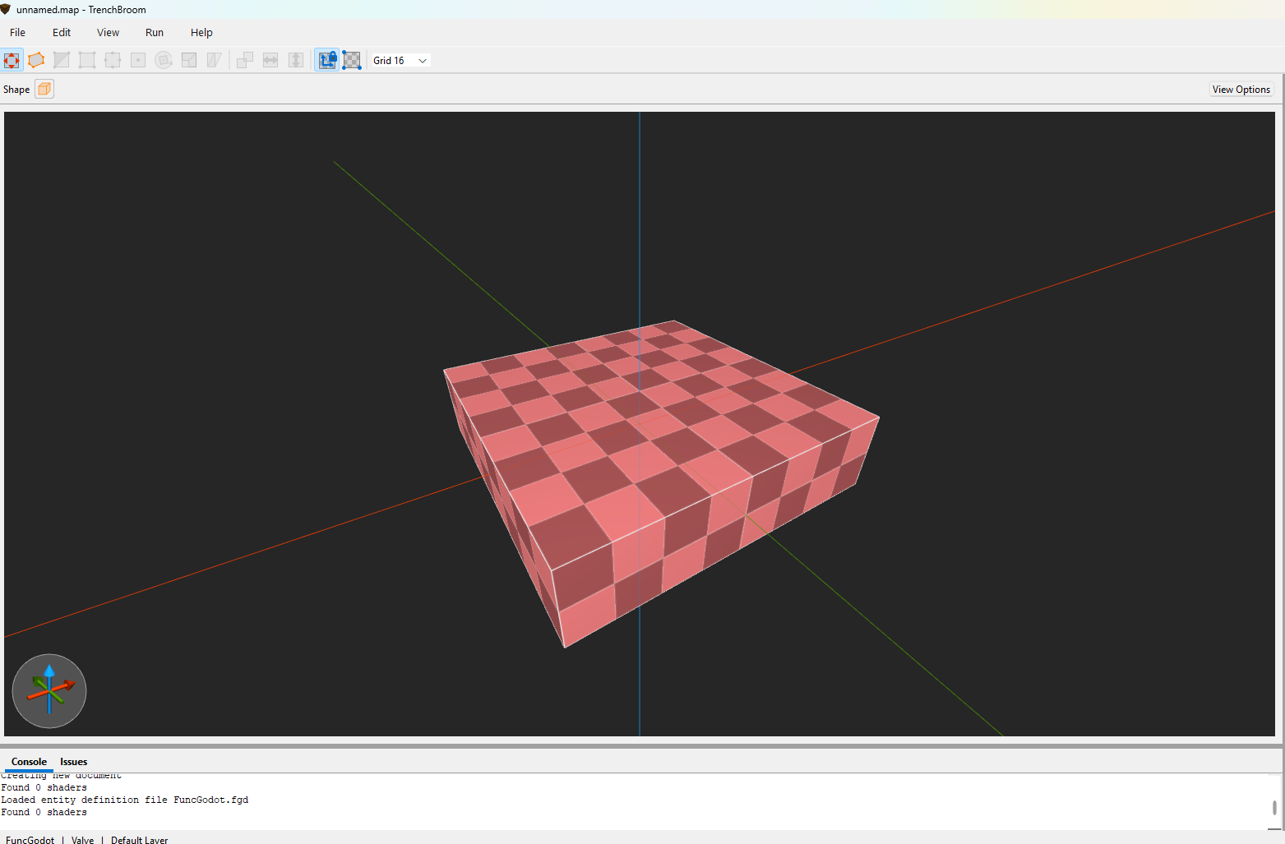This screenshot has height=844, width=1285.
Task: Open the Edit menu
Action: click(62, 33)
